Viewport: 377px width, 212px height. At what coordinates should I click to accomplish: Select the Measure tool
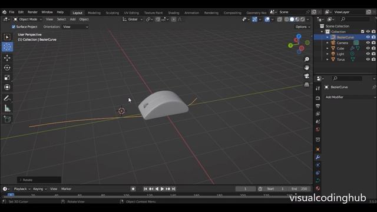7,108
